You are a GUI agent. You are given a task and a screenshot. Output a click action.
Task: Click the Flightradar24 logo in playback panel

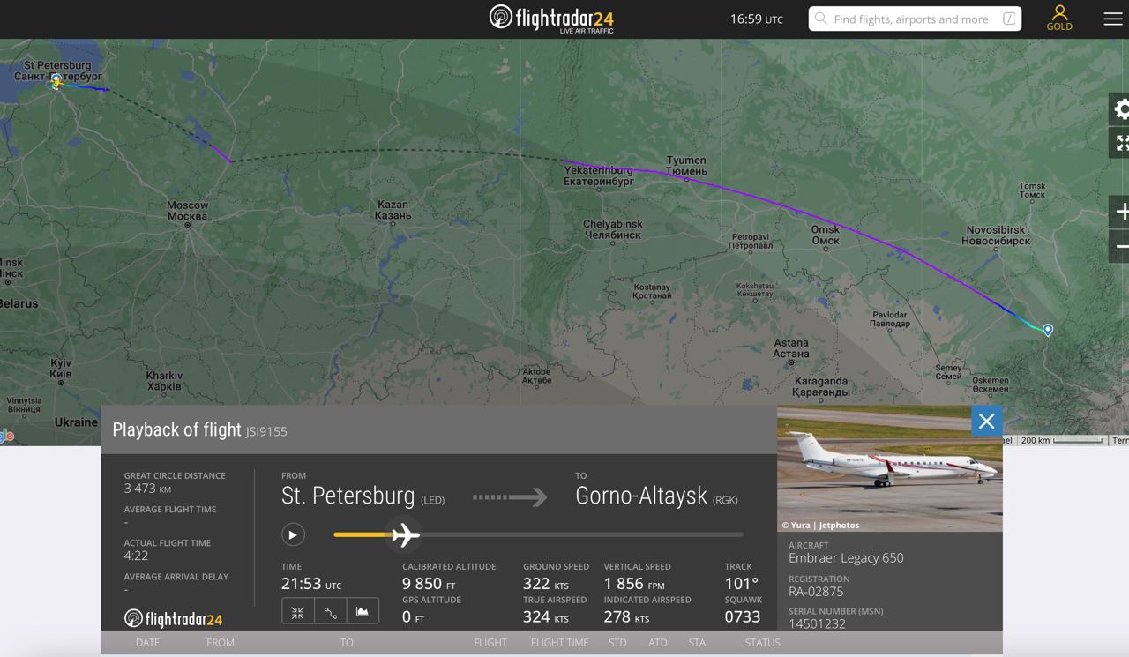(173, 619)
